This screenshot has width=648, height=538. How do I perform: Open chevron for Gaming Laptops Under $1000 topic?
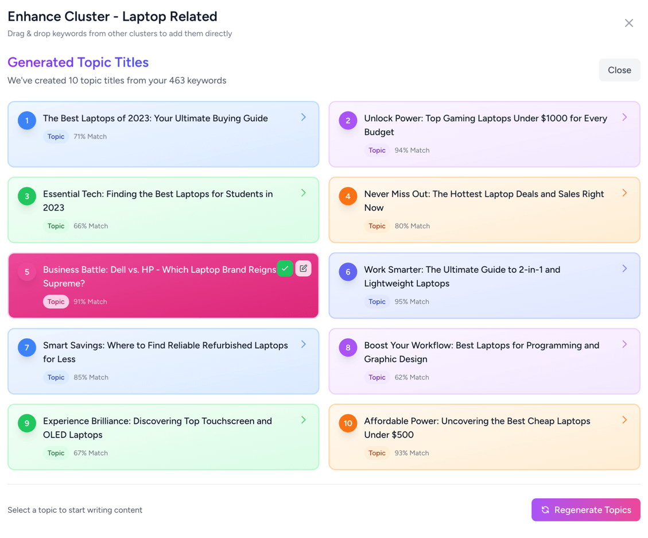click(624, 117)
